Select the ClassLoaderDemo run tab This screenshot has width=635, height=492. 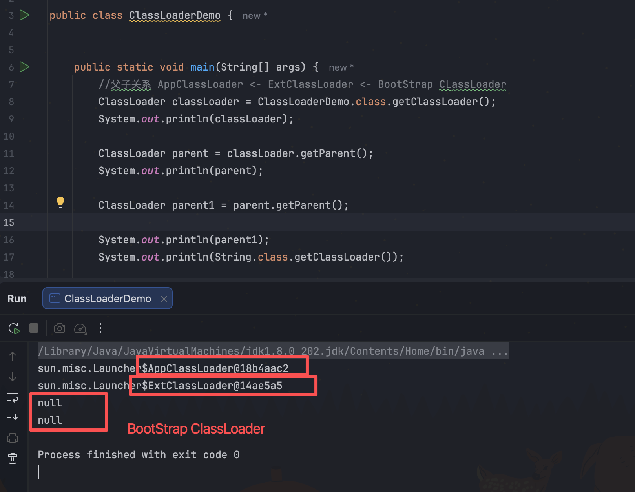pyautogui.click(x=107, y=299)
